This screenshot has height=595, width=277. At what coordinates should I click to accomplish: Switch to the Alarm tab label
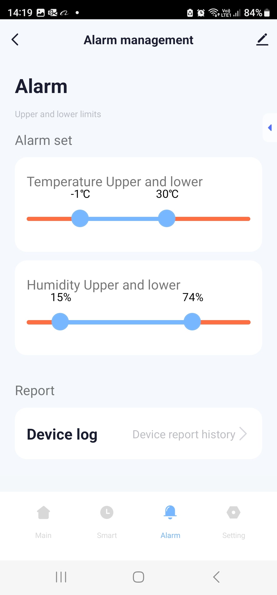coord(170,535)
